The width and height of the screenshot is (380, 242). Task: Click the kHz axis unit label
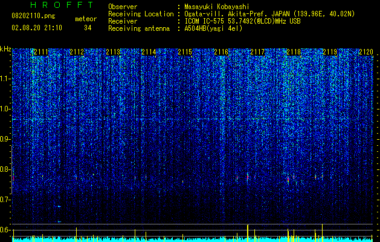5,49
